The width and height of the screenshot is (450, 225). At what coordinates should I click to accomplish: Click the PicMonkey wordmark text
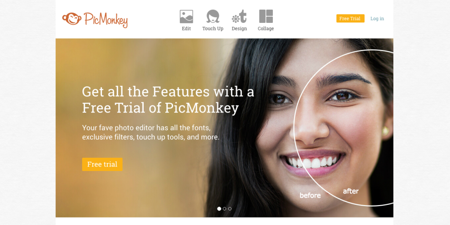[x=106, y=20]
